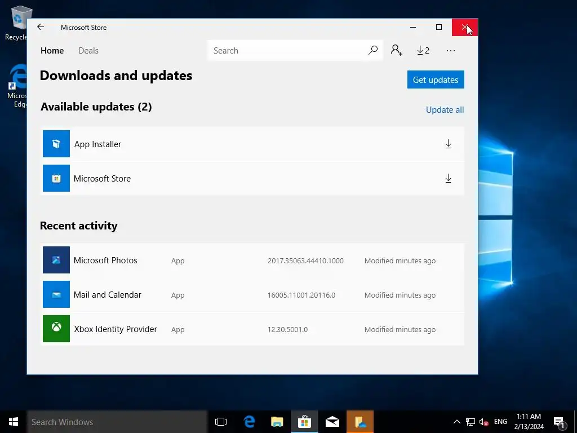Click Modified minutes ago for Xbox Identity Provider

(400, 329)
